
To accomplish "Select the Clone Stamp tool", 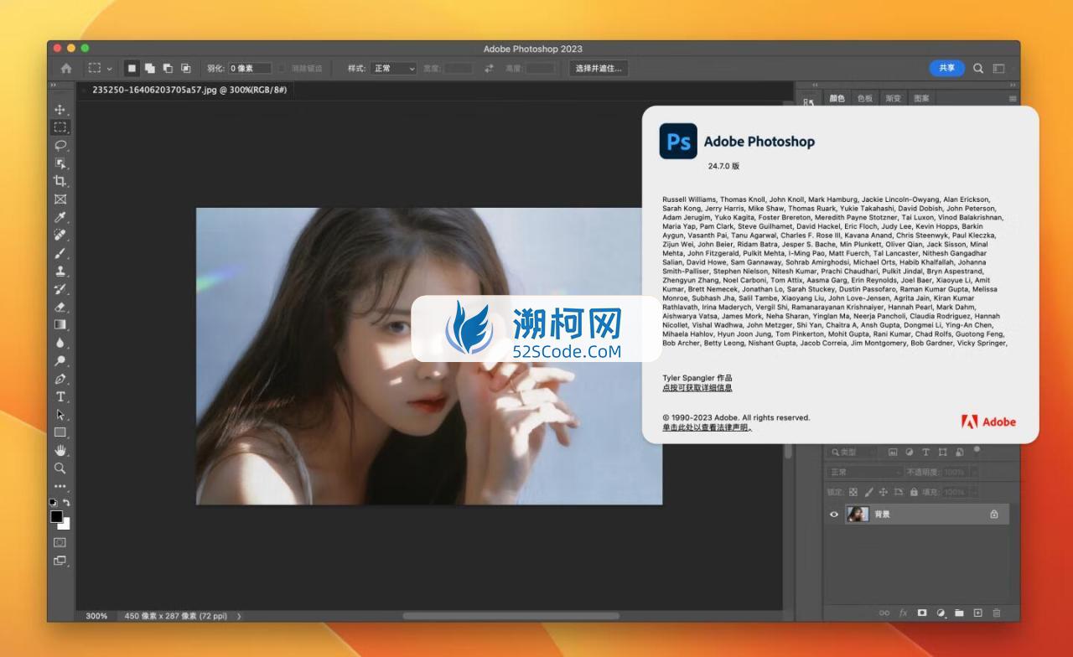I will [60, 271].
